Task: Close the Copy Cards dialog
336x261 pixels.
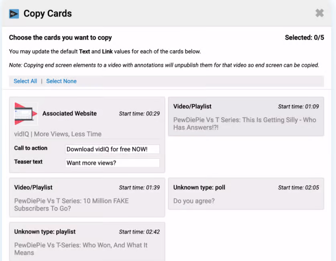Action: coord(320,13)
